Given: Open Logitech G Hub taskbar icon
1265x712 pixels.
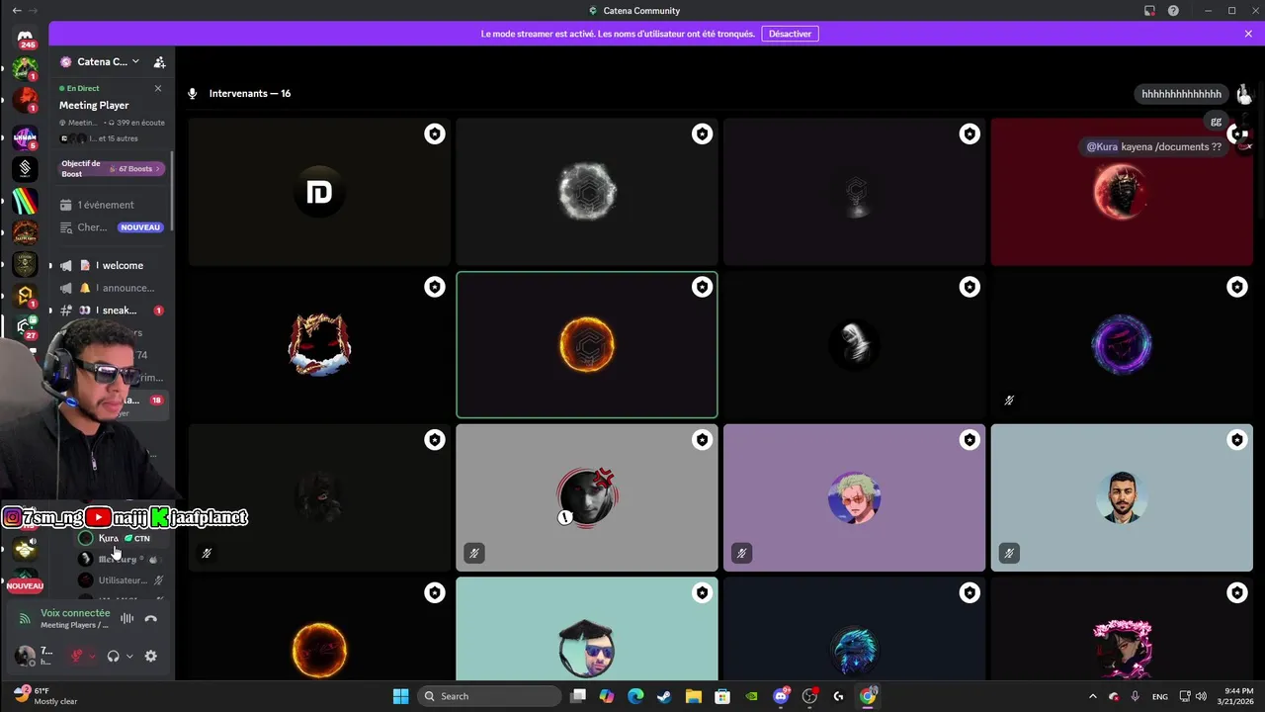Looking at the screenshot, I should pos(838,696).
